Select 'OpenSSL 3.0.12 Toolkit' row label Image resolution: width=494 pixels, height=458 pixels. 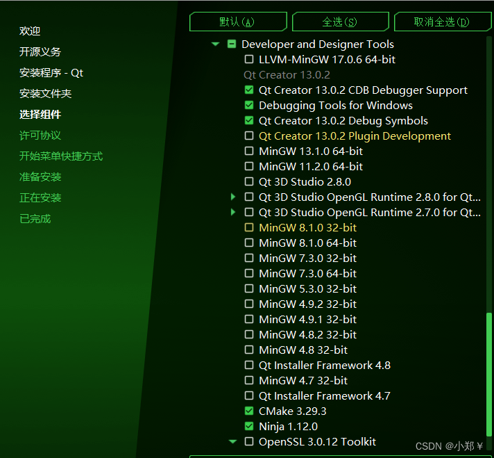pyautogui.click(x=317, y=441)
